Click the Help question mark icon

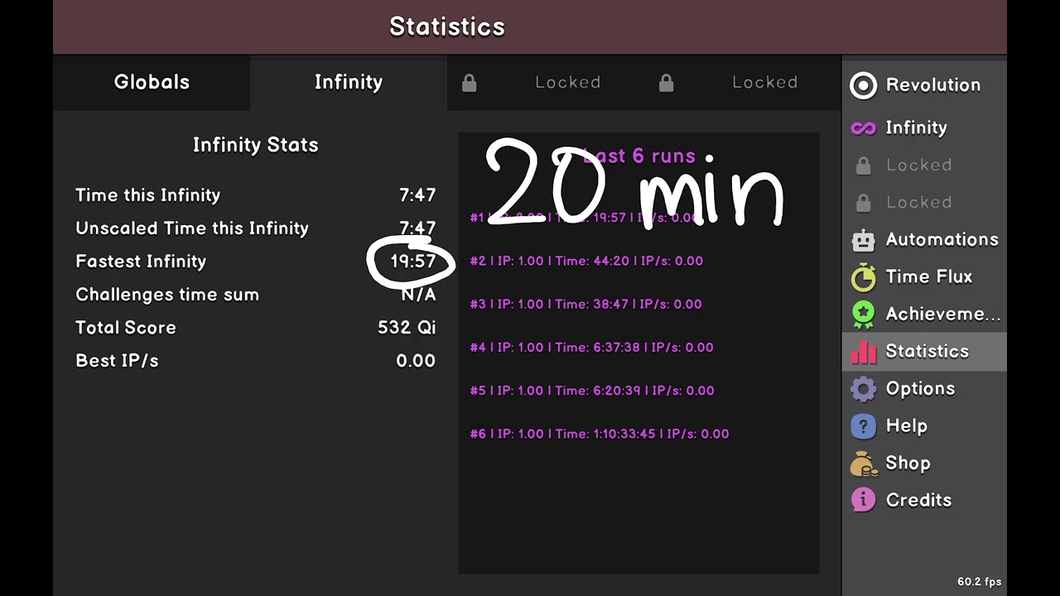[x=863, y=426]
